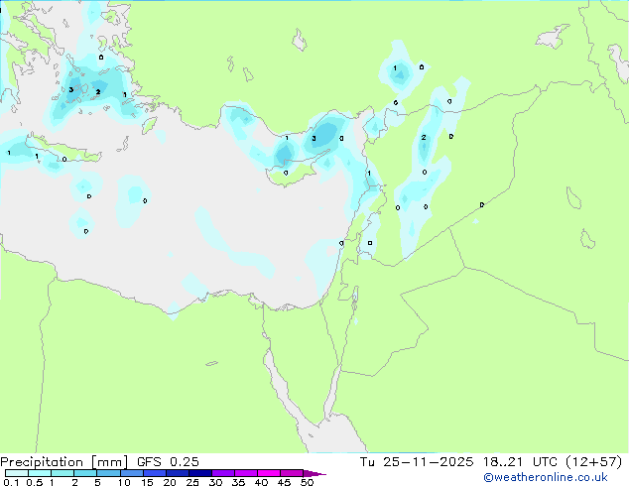Select the 20–25 mm legend swatch

(178, 473)
